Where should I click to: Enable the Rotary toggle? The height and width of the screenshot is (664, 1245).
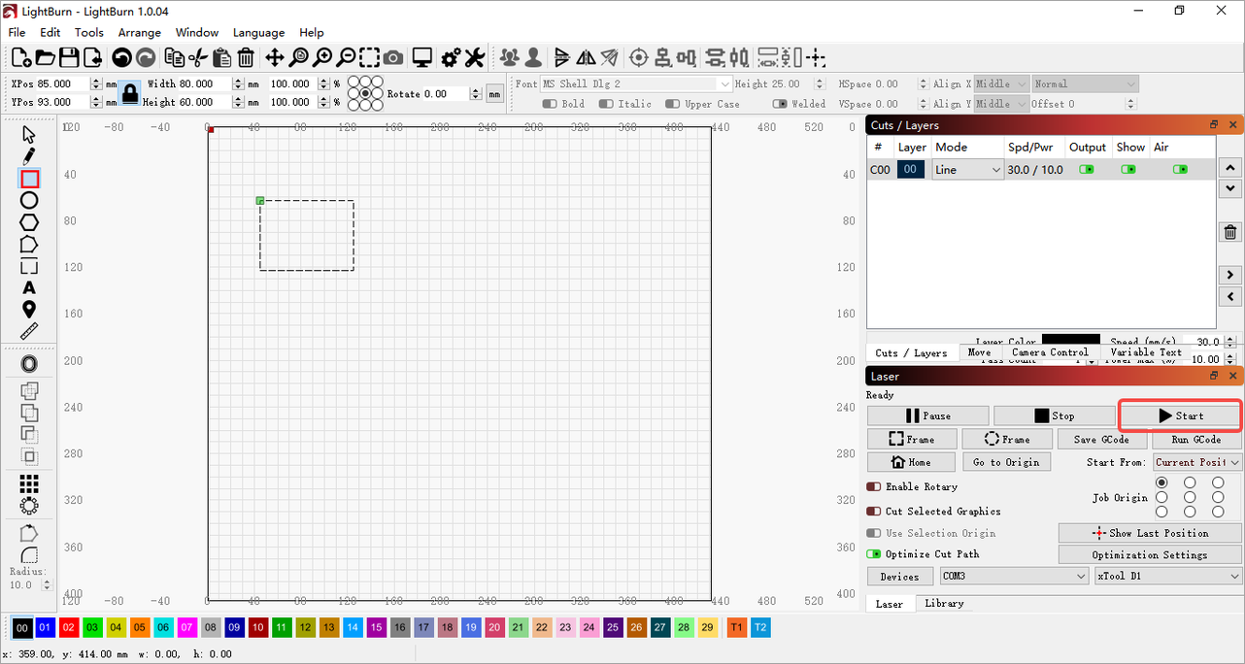873,486
